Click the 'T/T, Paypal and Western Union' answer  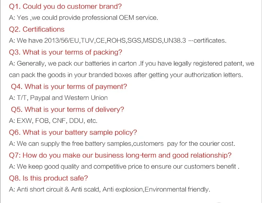pos(58,98)
